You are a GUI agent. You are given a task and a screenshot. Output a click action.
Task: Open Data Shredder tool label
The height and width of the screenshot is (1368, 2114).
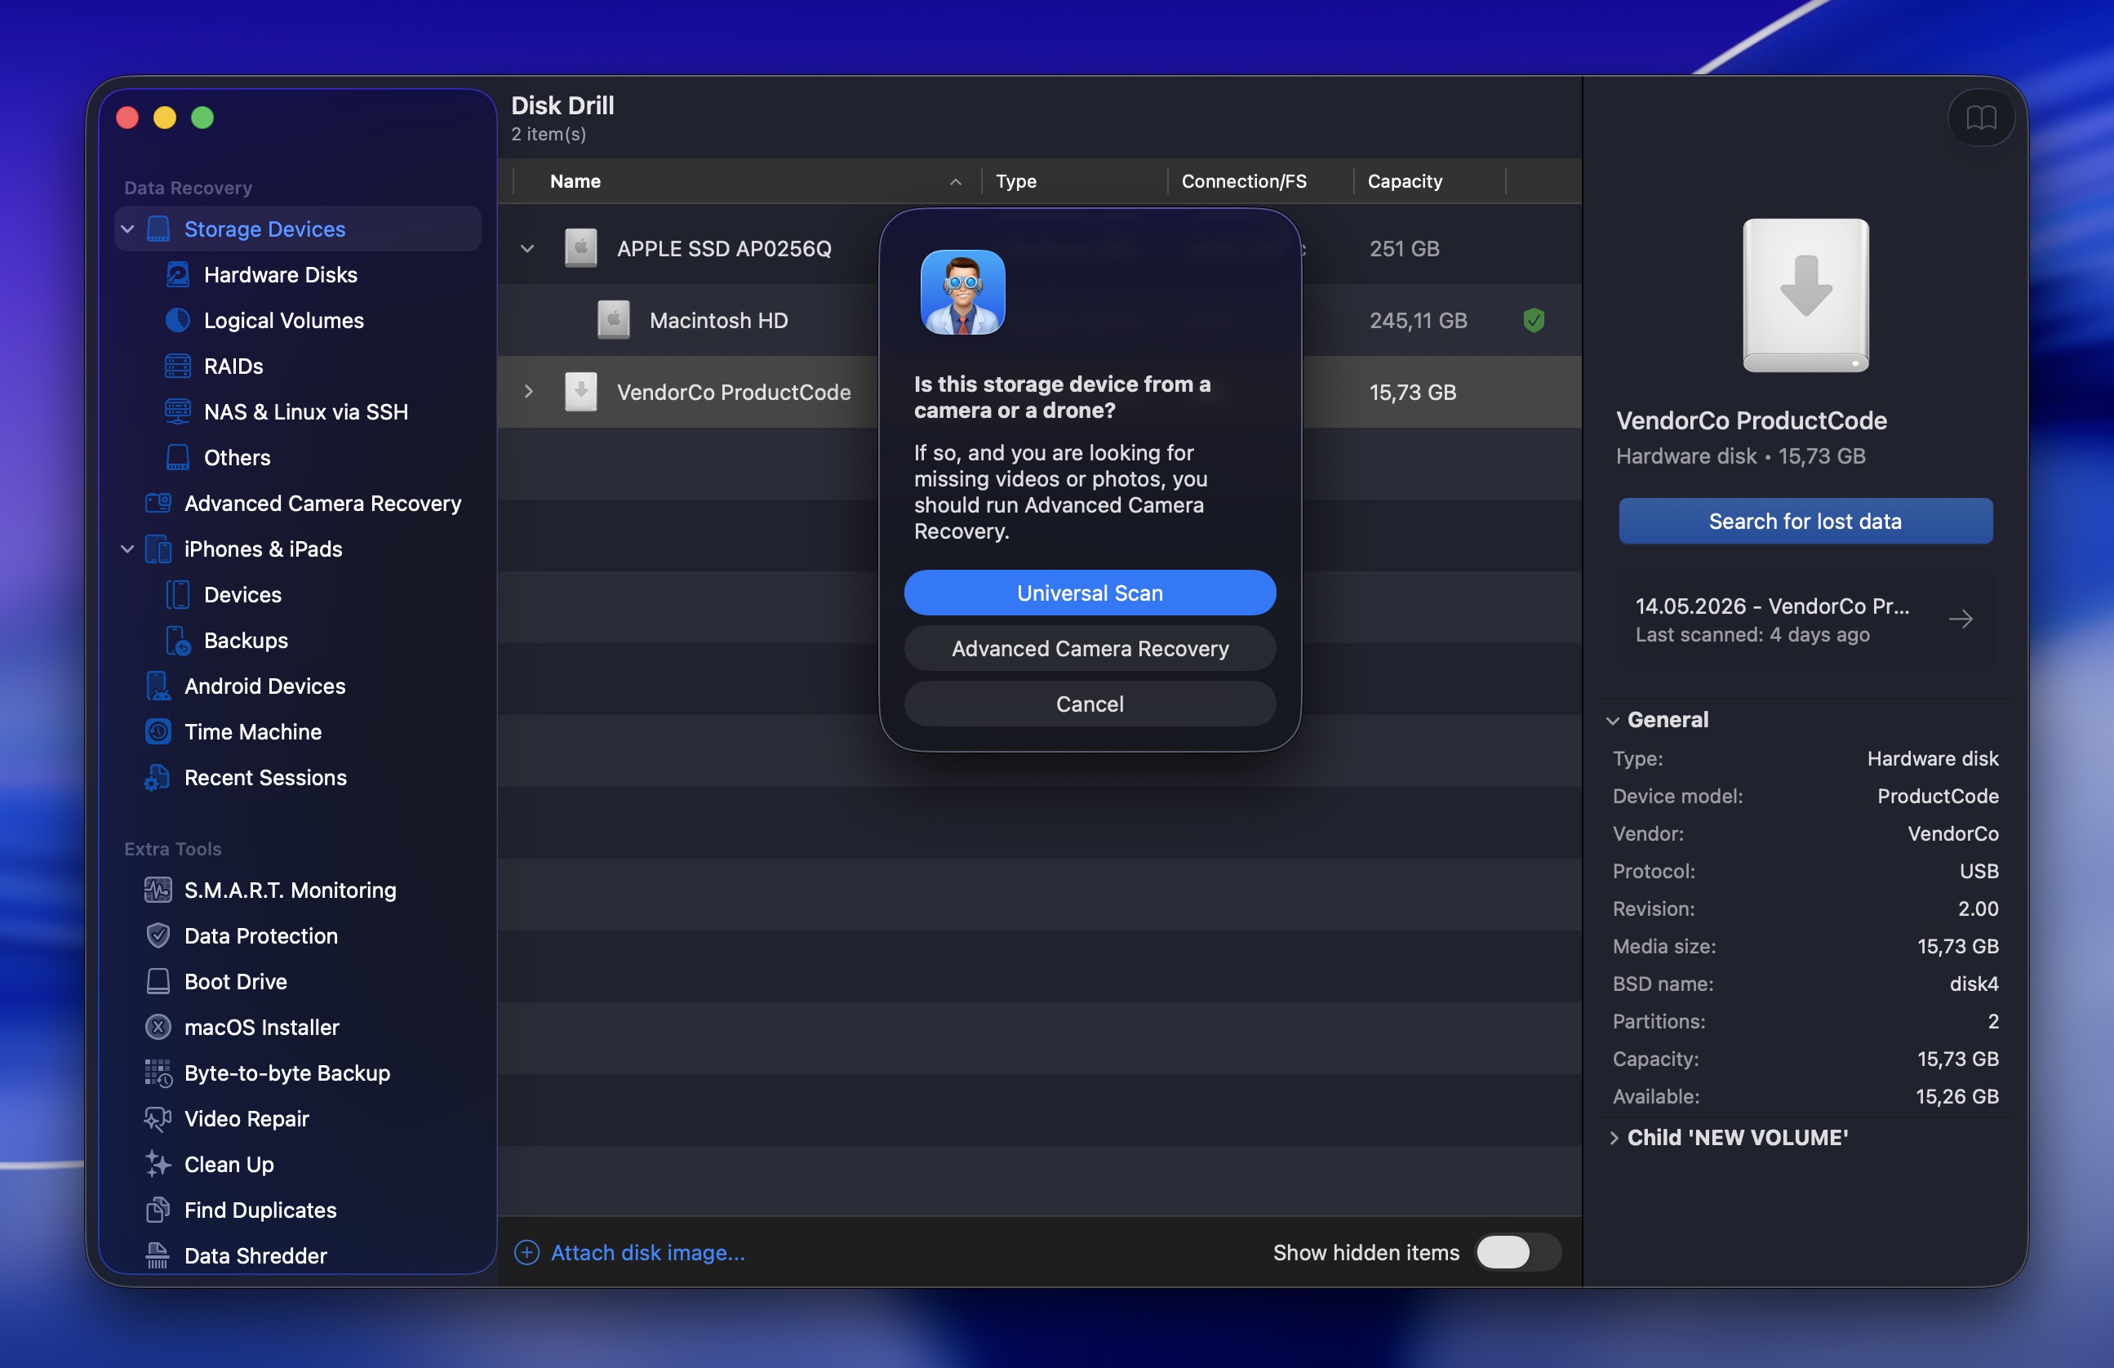255,1255
